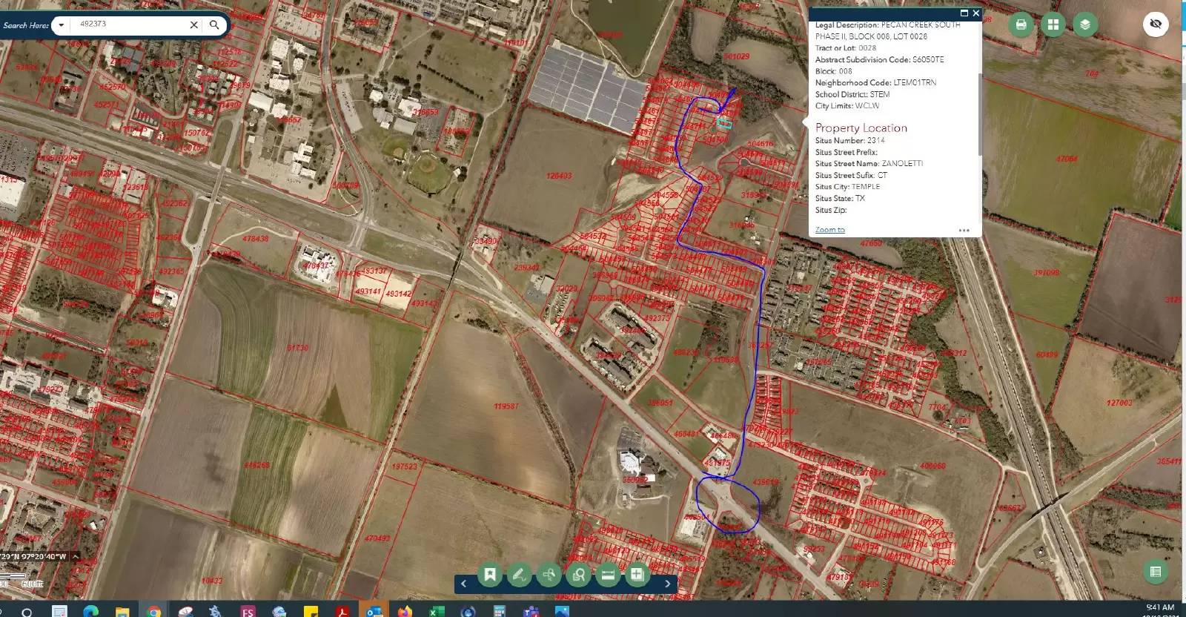Viewport: 1186px width, 617px height.
Task: Click Situs Street Name ZANOLETTI text
Action: pyautogui.click(x=869, y=163)
